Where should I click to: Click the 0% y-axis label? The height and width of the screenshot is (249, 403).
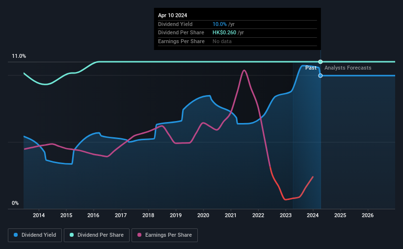point(15,203)
